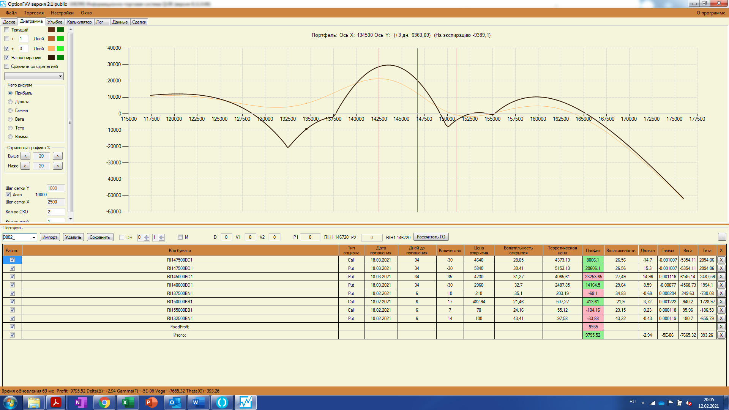
Task: Open Excel from the taskbar
Action: tap(128, 402)
